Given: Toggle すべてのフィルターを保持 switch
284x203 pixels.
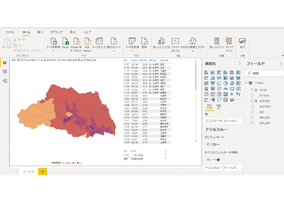Looking at the screenshot, I should point(216,160).
